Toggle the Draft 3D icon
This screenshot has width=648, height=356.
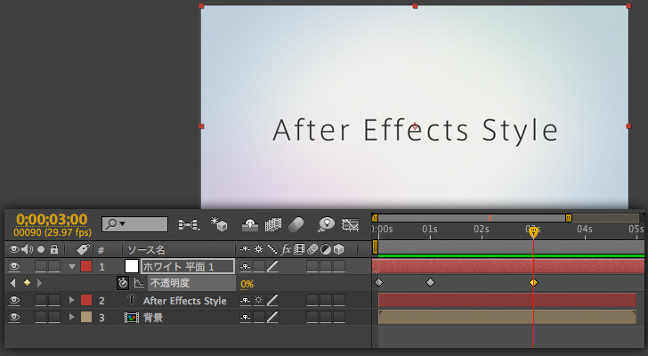219,224
